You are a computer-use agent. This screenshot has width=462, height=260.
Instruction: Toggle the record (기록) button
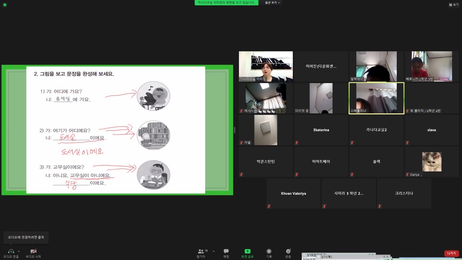pyautogui.click(x=269, y=253)
